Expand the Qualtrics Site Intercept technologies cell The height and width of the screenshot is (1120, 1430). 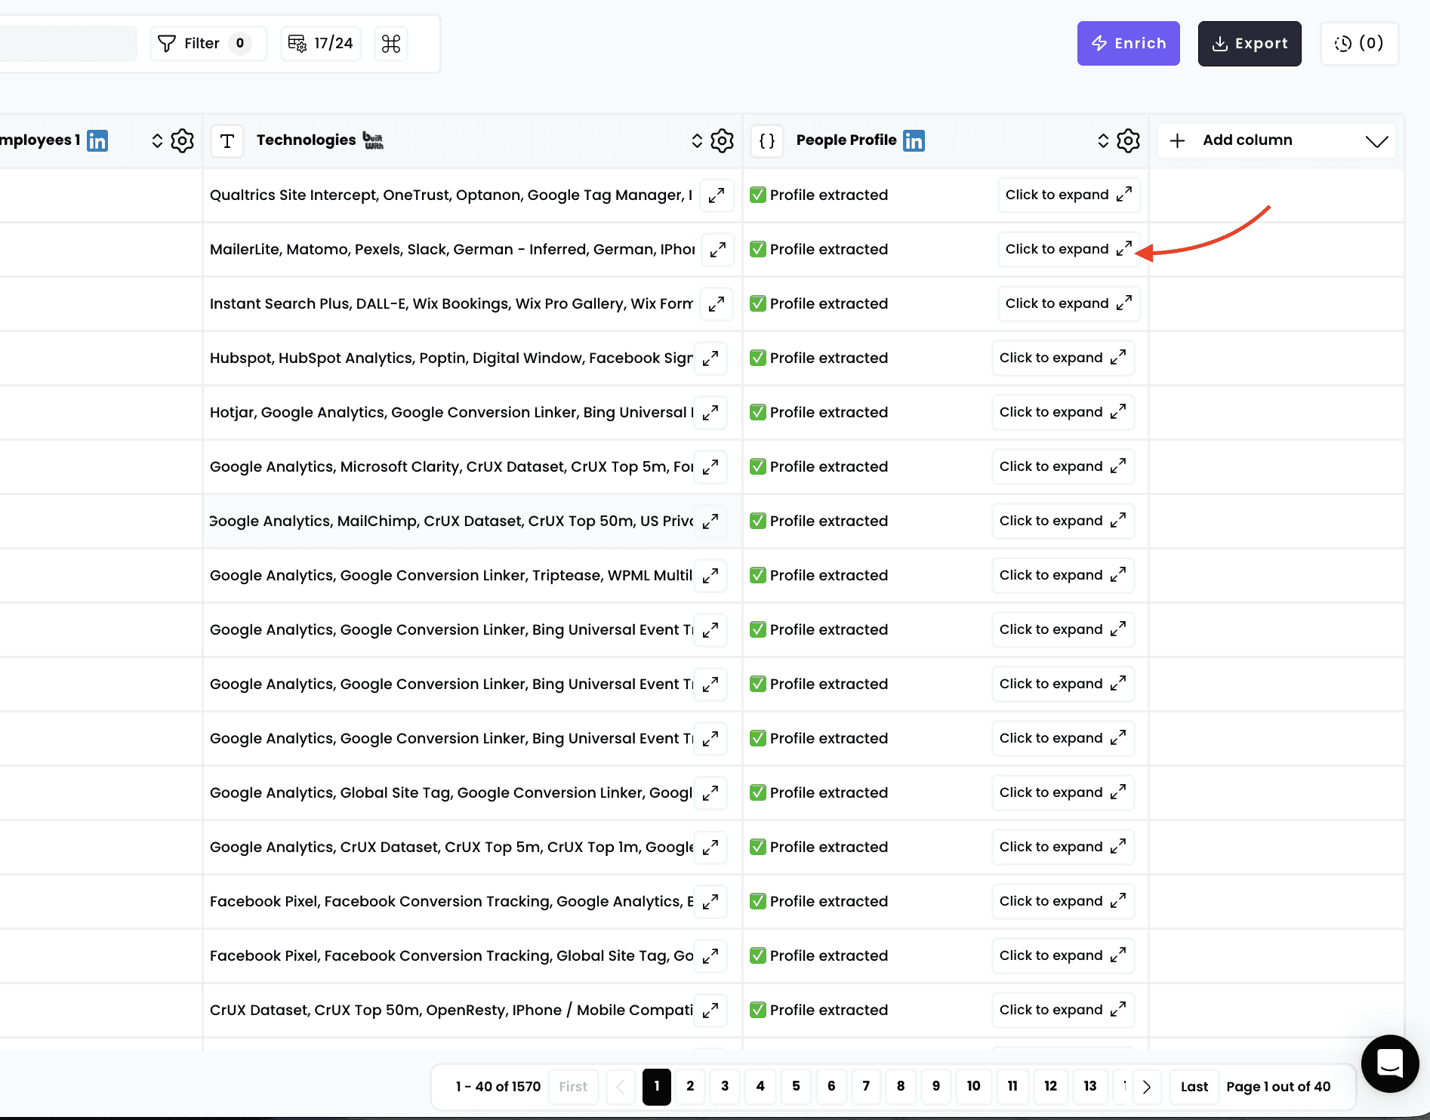coord(717,195)
